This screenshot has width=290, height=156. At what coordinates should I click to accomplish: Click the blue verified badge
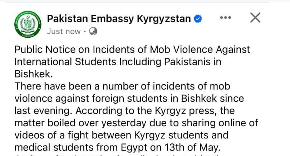point(198,19)
